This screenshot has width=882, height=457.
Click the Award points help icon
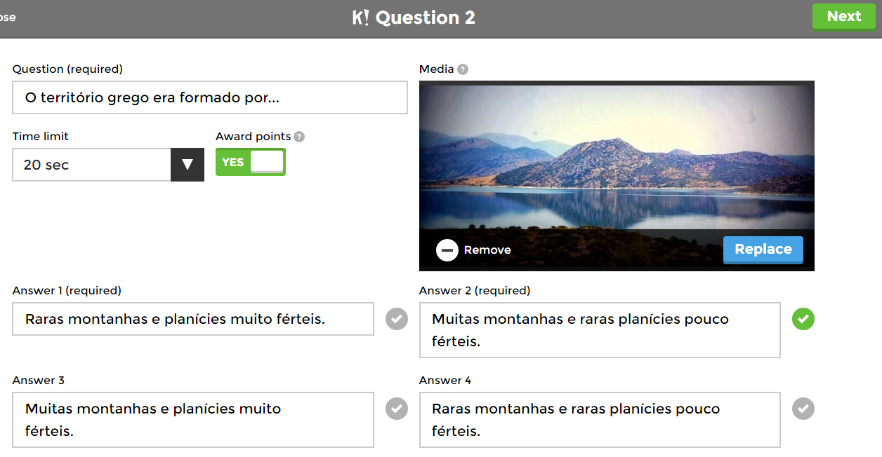299,137
